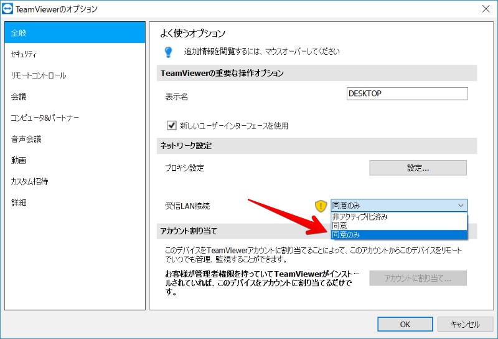The height and width of the screenshot is (339, 498).
Task: Click the ネットワーク設定 section header
Action: [317, 146]
